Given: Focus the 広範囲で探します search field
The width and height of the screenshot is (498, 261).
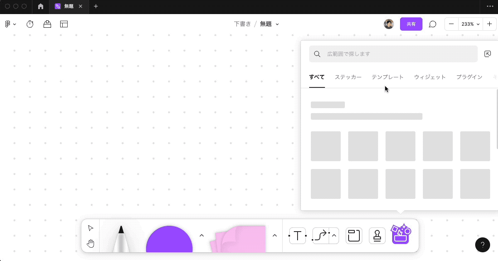Looking at the screenshot, I should tap(393, 54).
